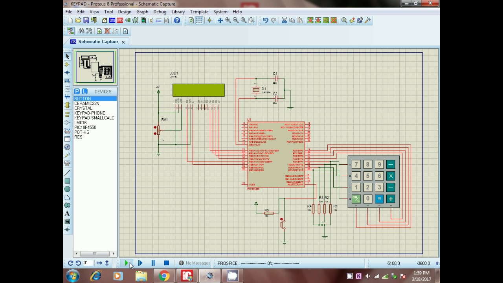Click the X-Mirror horizontal flip icon
This screenshot has height=283, width=503.
[99, 263]
